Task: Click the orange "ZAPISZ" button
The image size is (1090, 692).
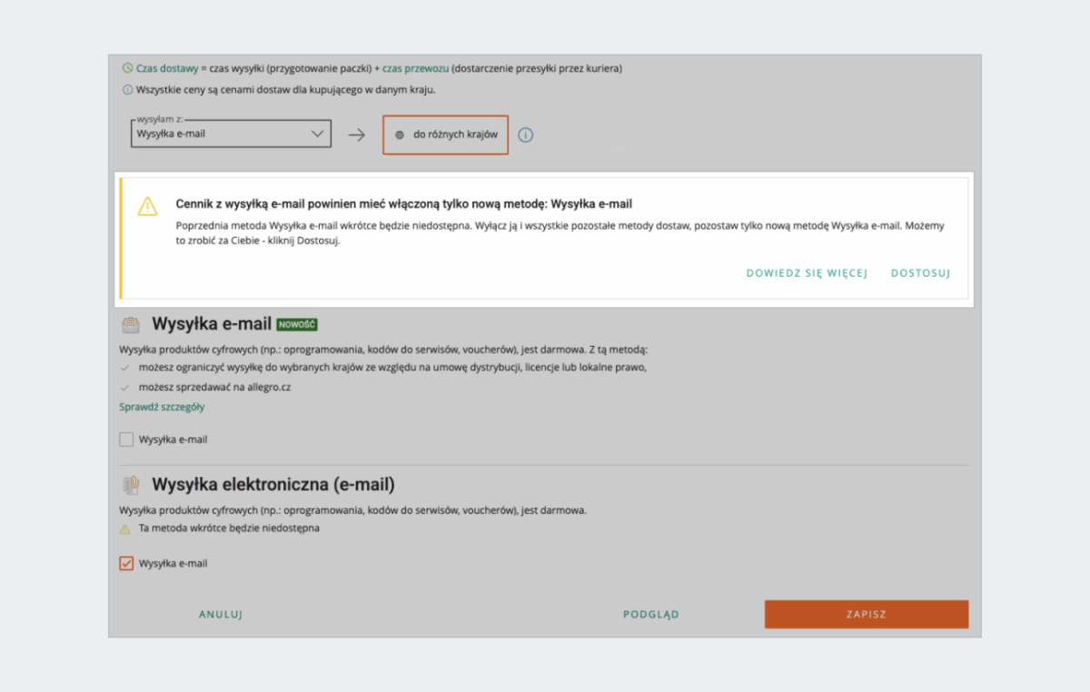Action: 866,614
